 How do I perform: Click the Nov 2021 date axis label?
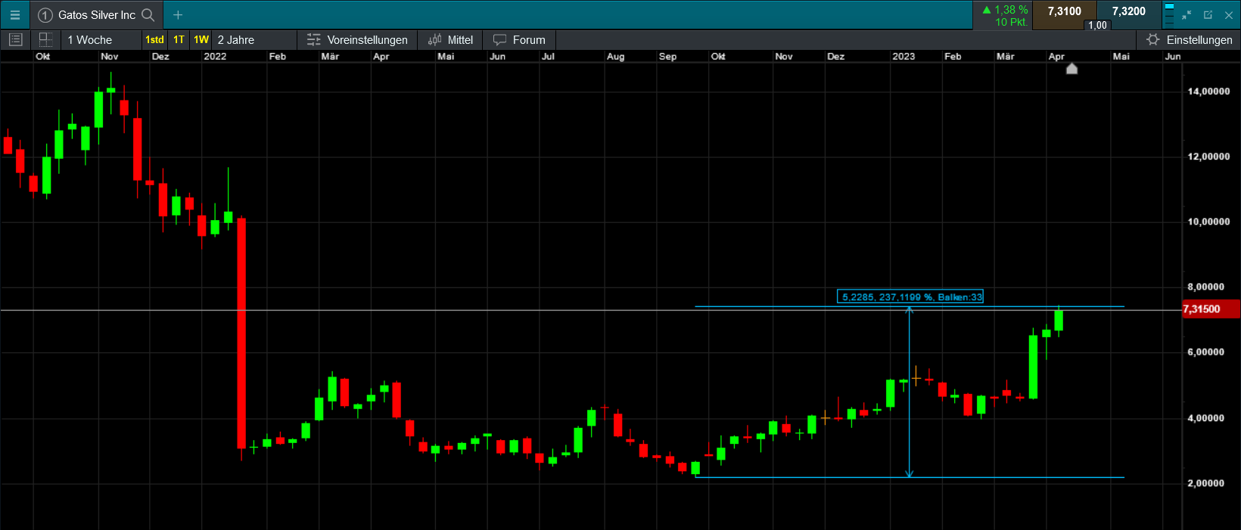pyautogui.click(x=110, y=57)
